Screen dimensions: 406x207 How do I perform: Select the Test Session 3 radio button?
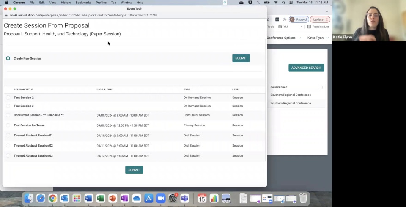(8, 106)
